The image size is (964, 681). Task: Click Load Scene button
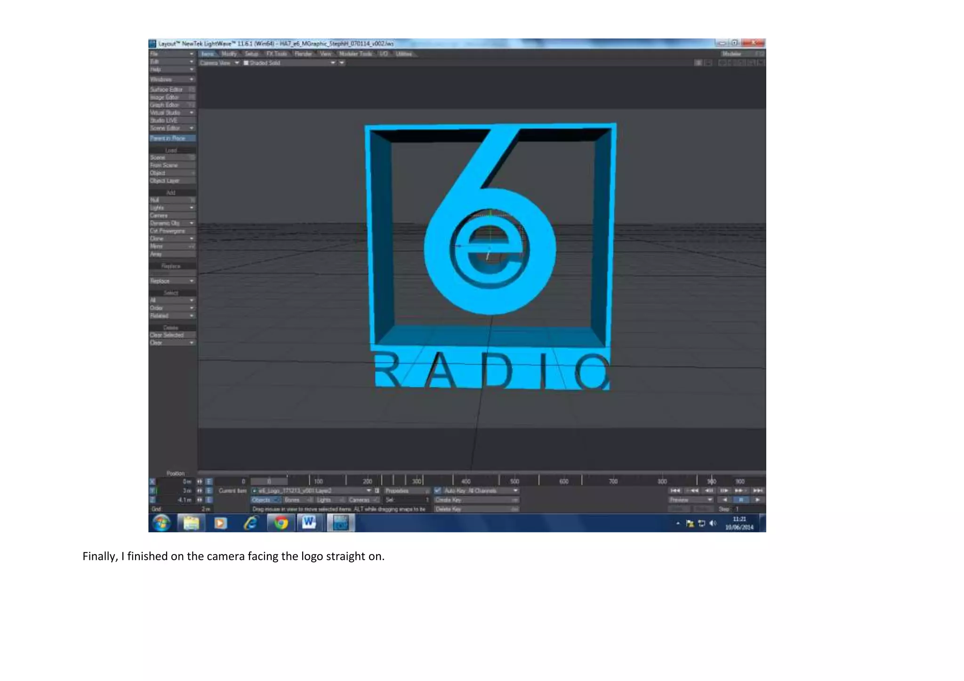point(172,158)
